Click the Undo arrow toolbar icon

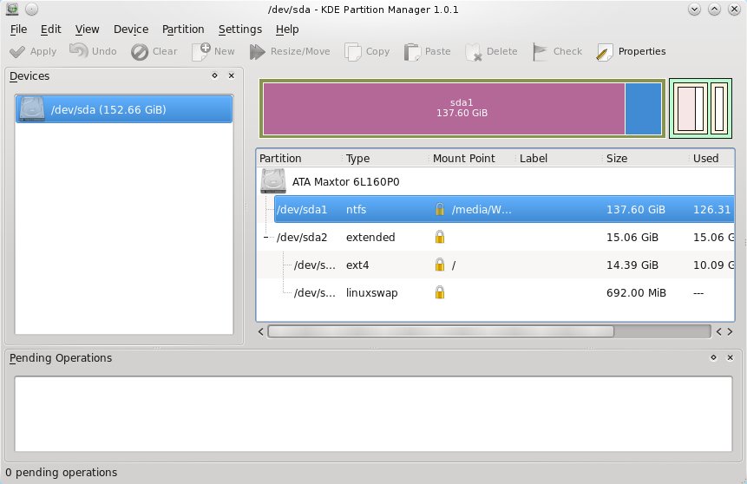79,51
